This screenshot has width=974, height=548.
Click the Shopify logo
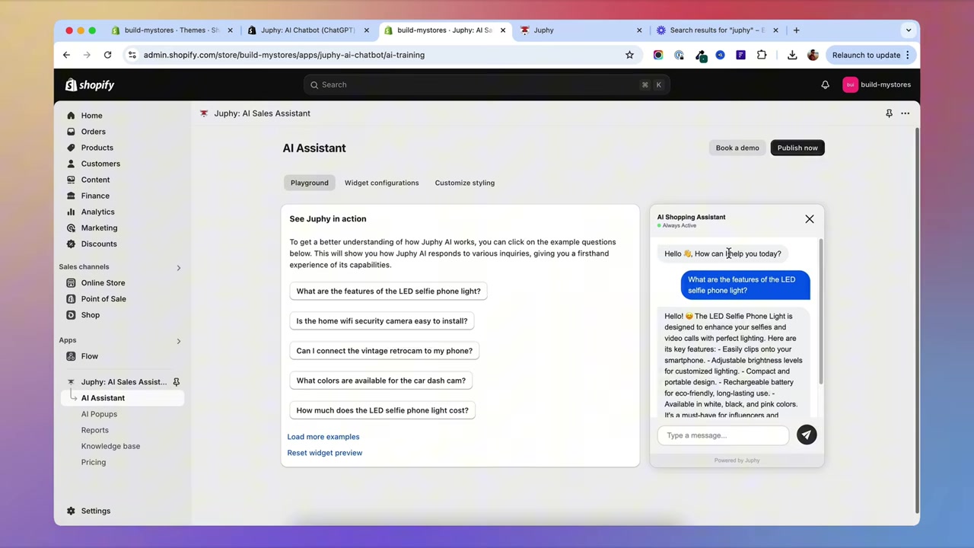[x=90, y=84]
